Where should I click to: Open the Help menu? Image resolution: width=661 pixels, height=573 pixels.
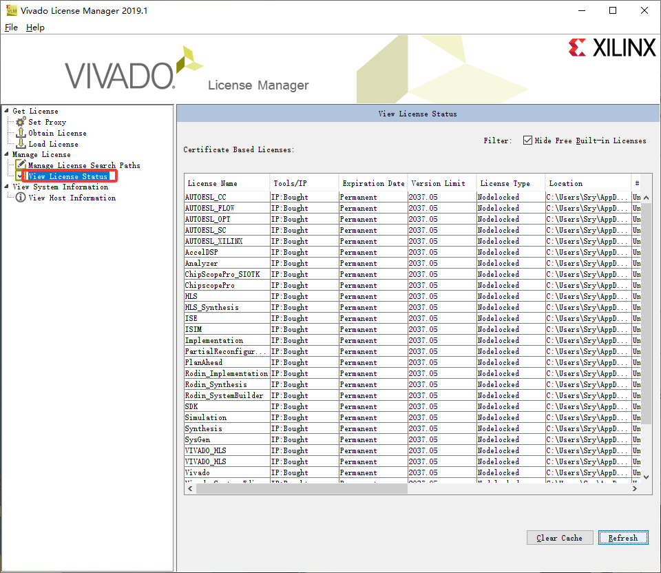[x=35, y=28]
